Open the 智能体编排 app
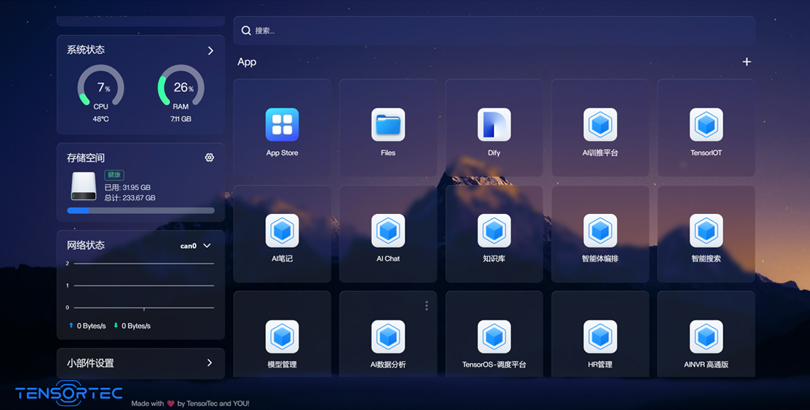This screenshot has width=810, height=410. 600,231
